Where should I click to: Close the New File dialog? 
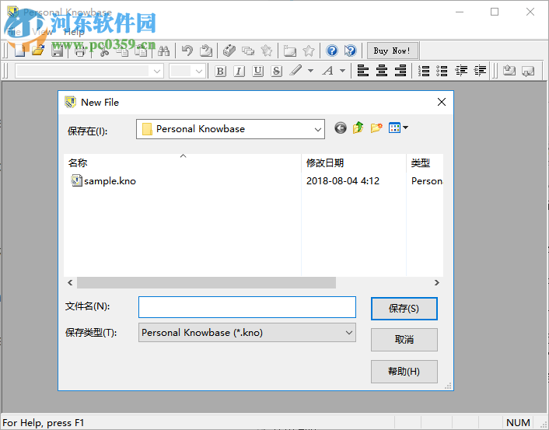tap(442, 102)
